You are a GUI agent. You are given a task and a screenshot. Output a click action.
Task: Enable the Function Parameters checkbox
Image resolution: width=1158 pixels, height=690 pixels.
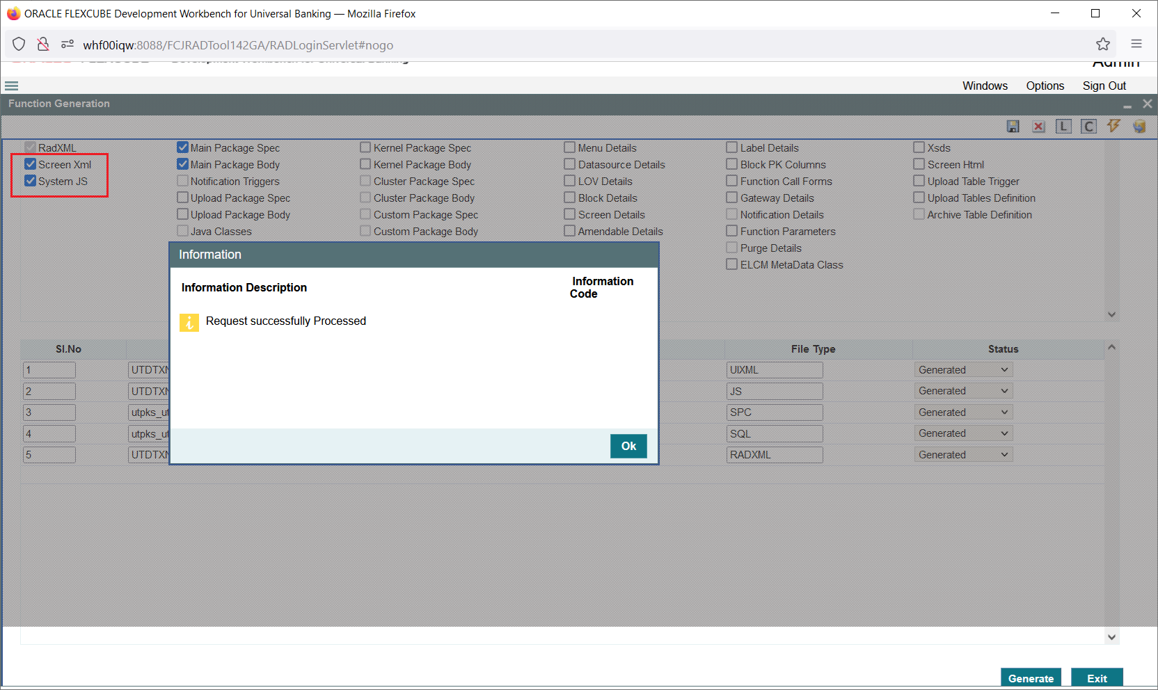tap(732, 231)
